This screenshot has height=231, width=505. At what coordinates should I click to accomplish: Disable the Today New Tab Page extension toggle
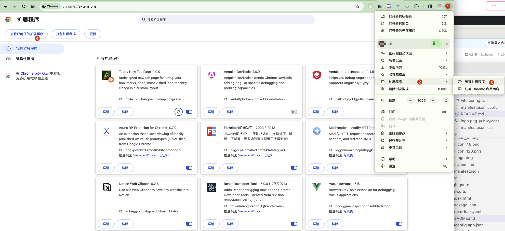point(189,112)
